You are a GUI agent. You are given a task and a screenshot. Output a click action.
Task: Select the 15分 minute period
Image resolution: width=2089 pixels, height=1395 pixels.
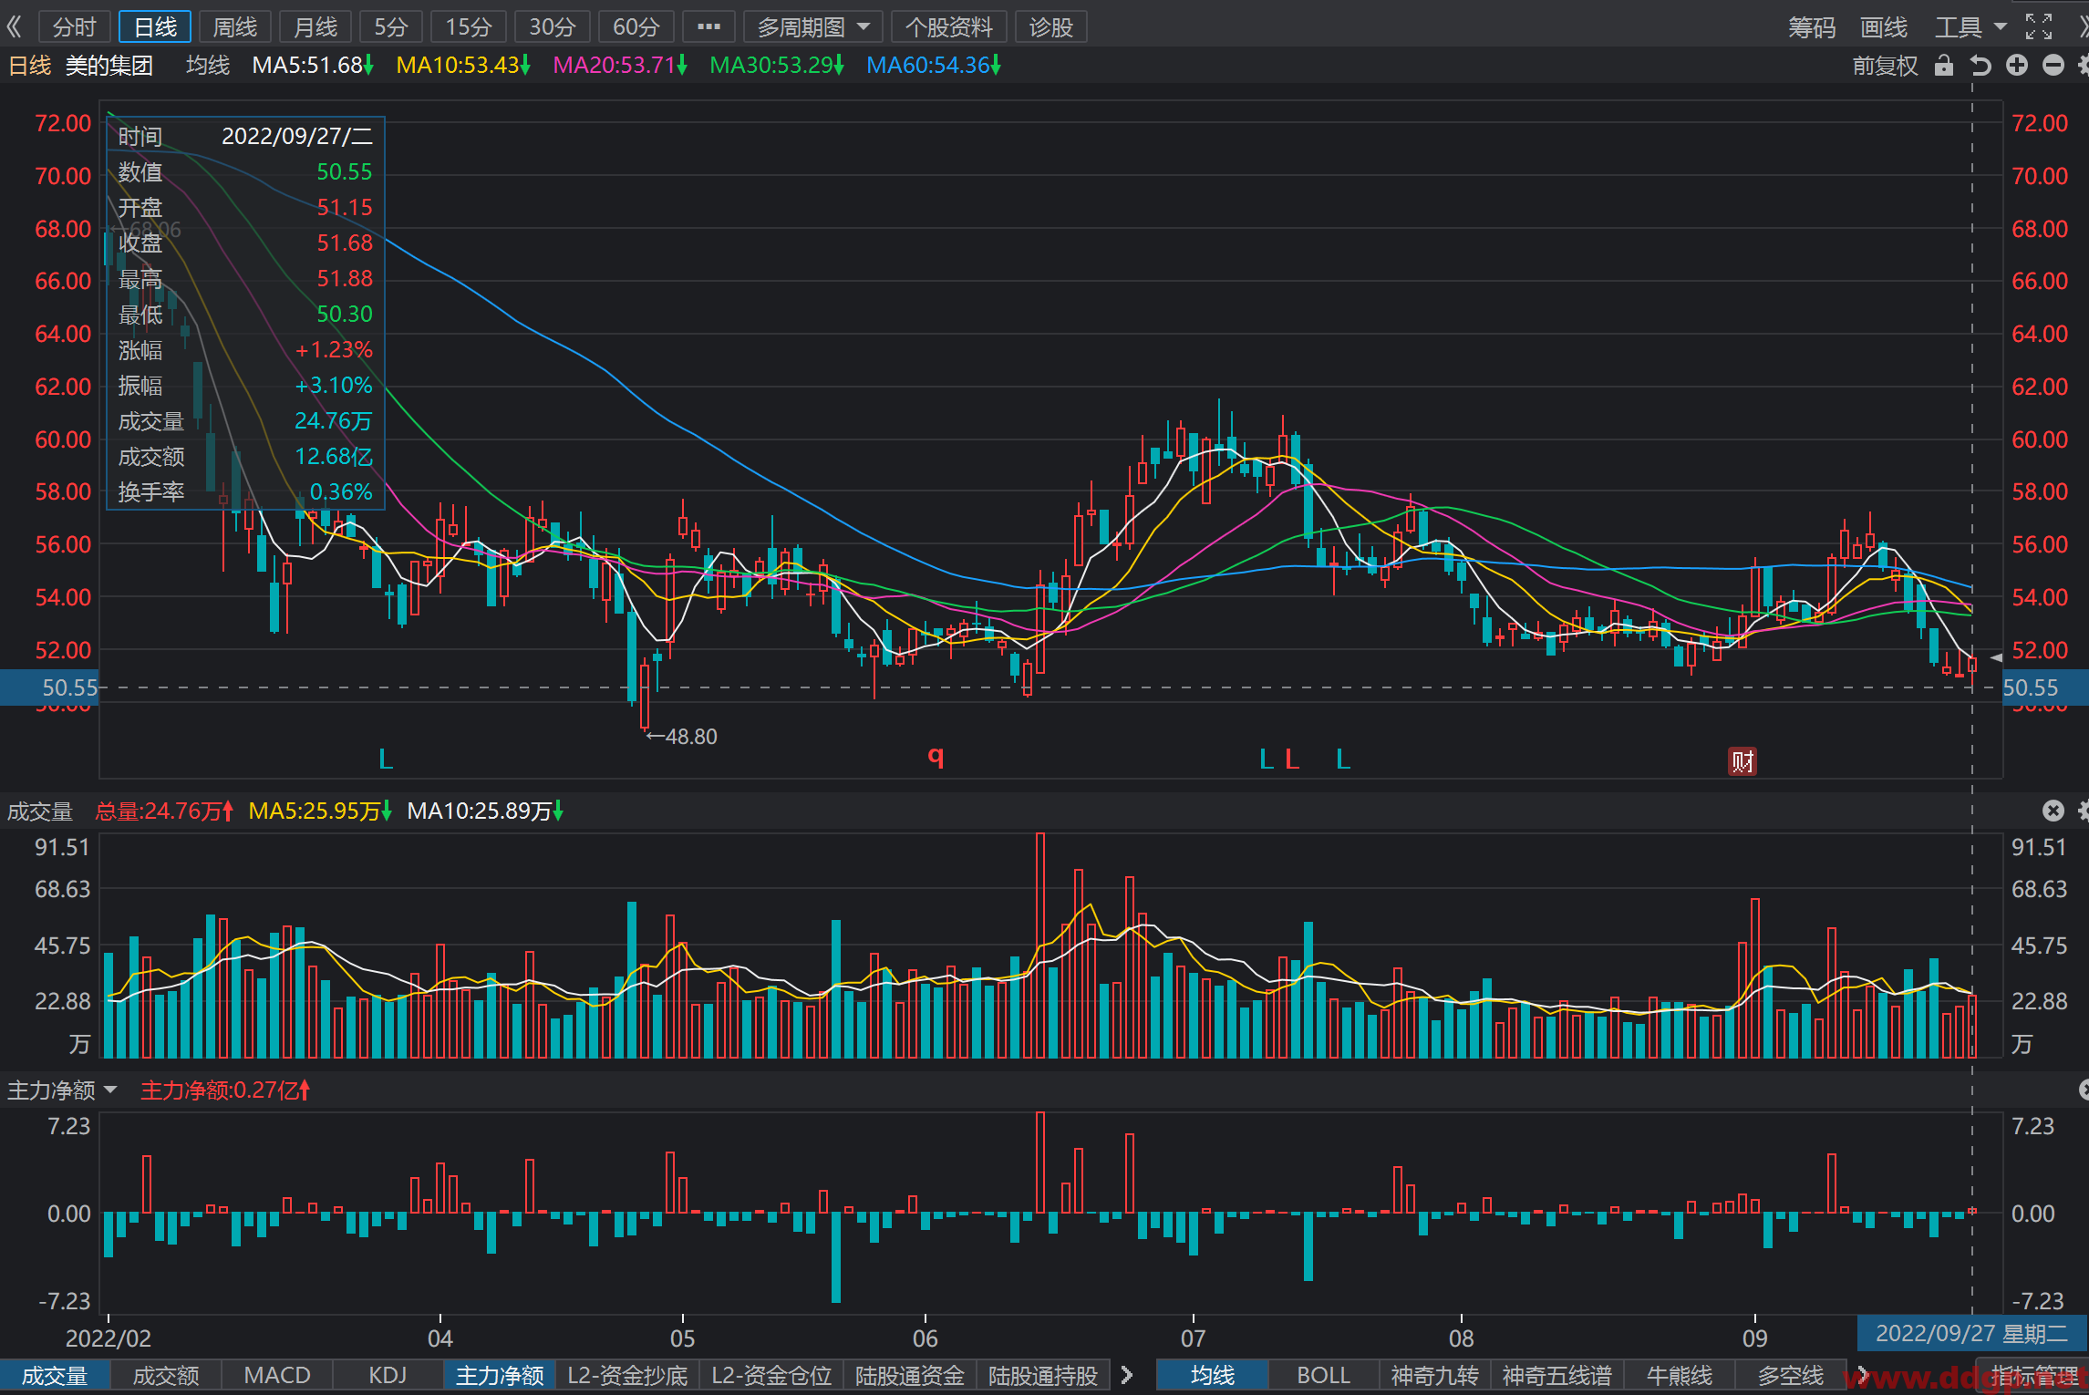point(469,26)
